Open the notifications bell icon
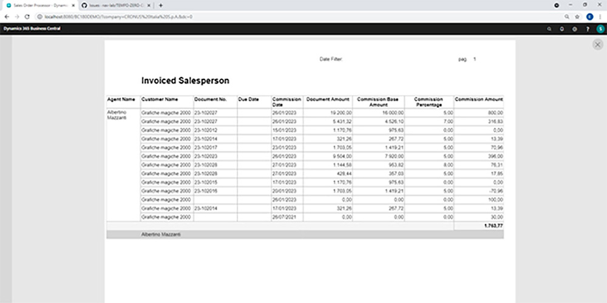The image size is (607, 303). (562, 28)
